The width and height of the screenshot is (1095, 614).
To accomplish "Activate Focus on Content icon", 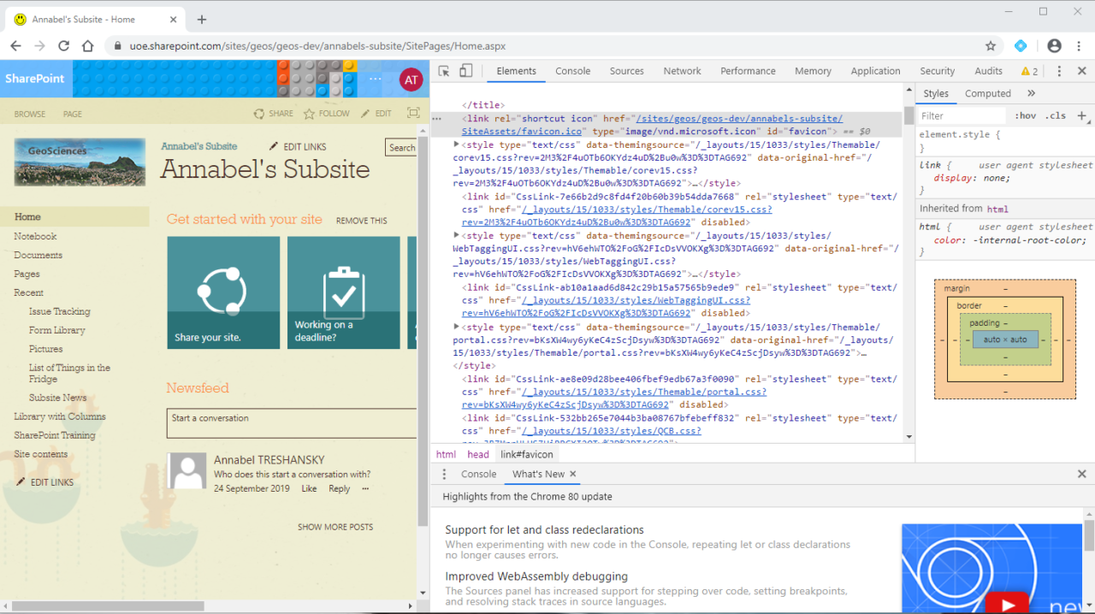I will click(413, 112).
